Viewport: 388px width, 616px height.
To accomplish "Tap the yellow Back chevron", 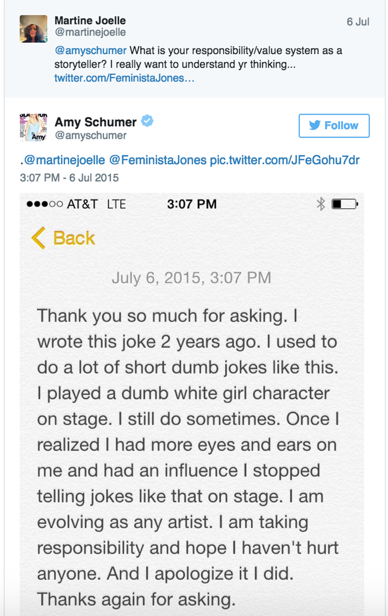I will 39,238.
